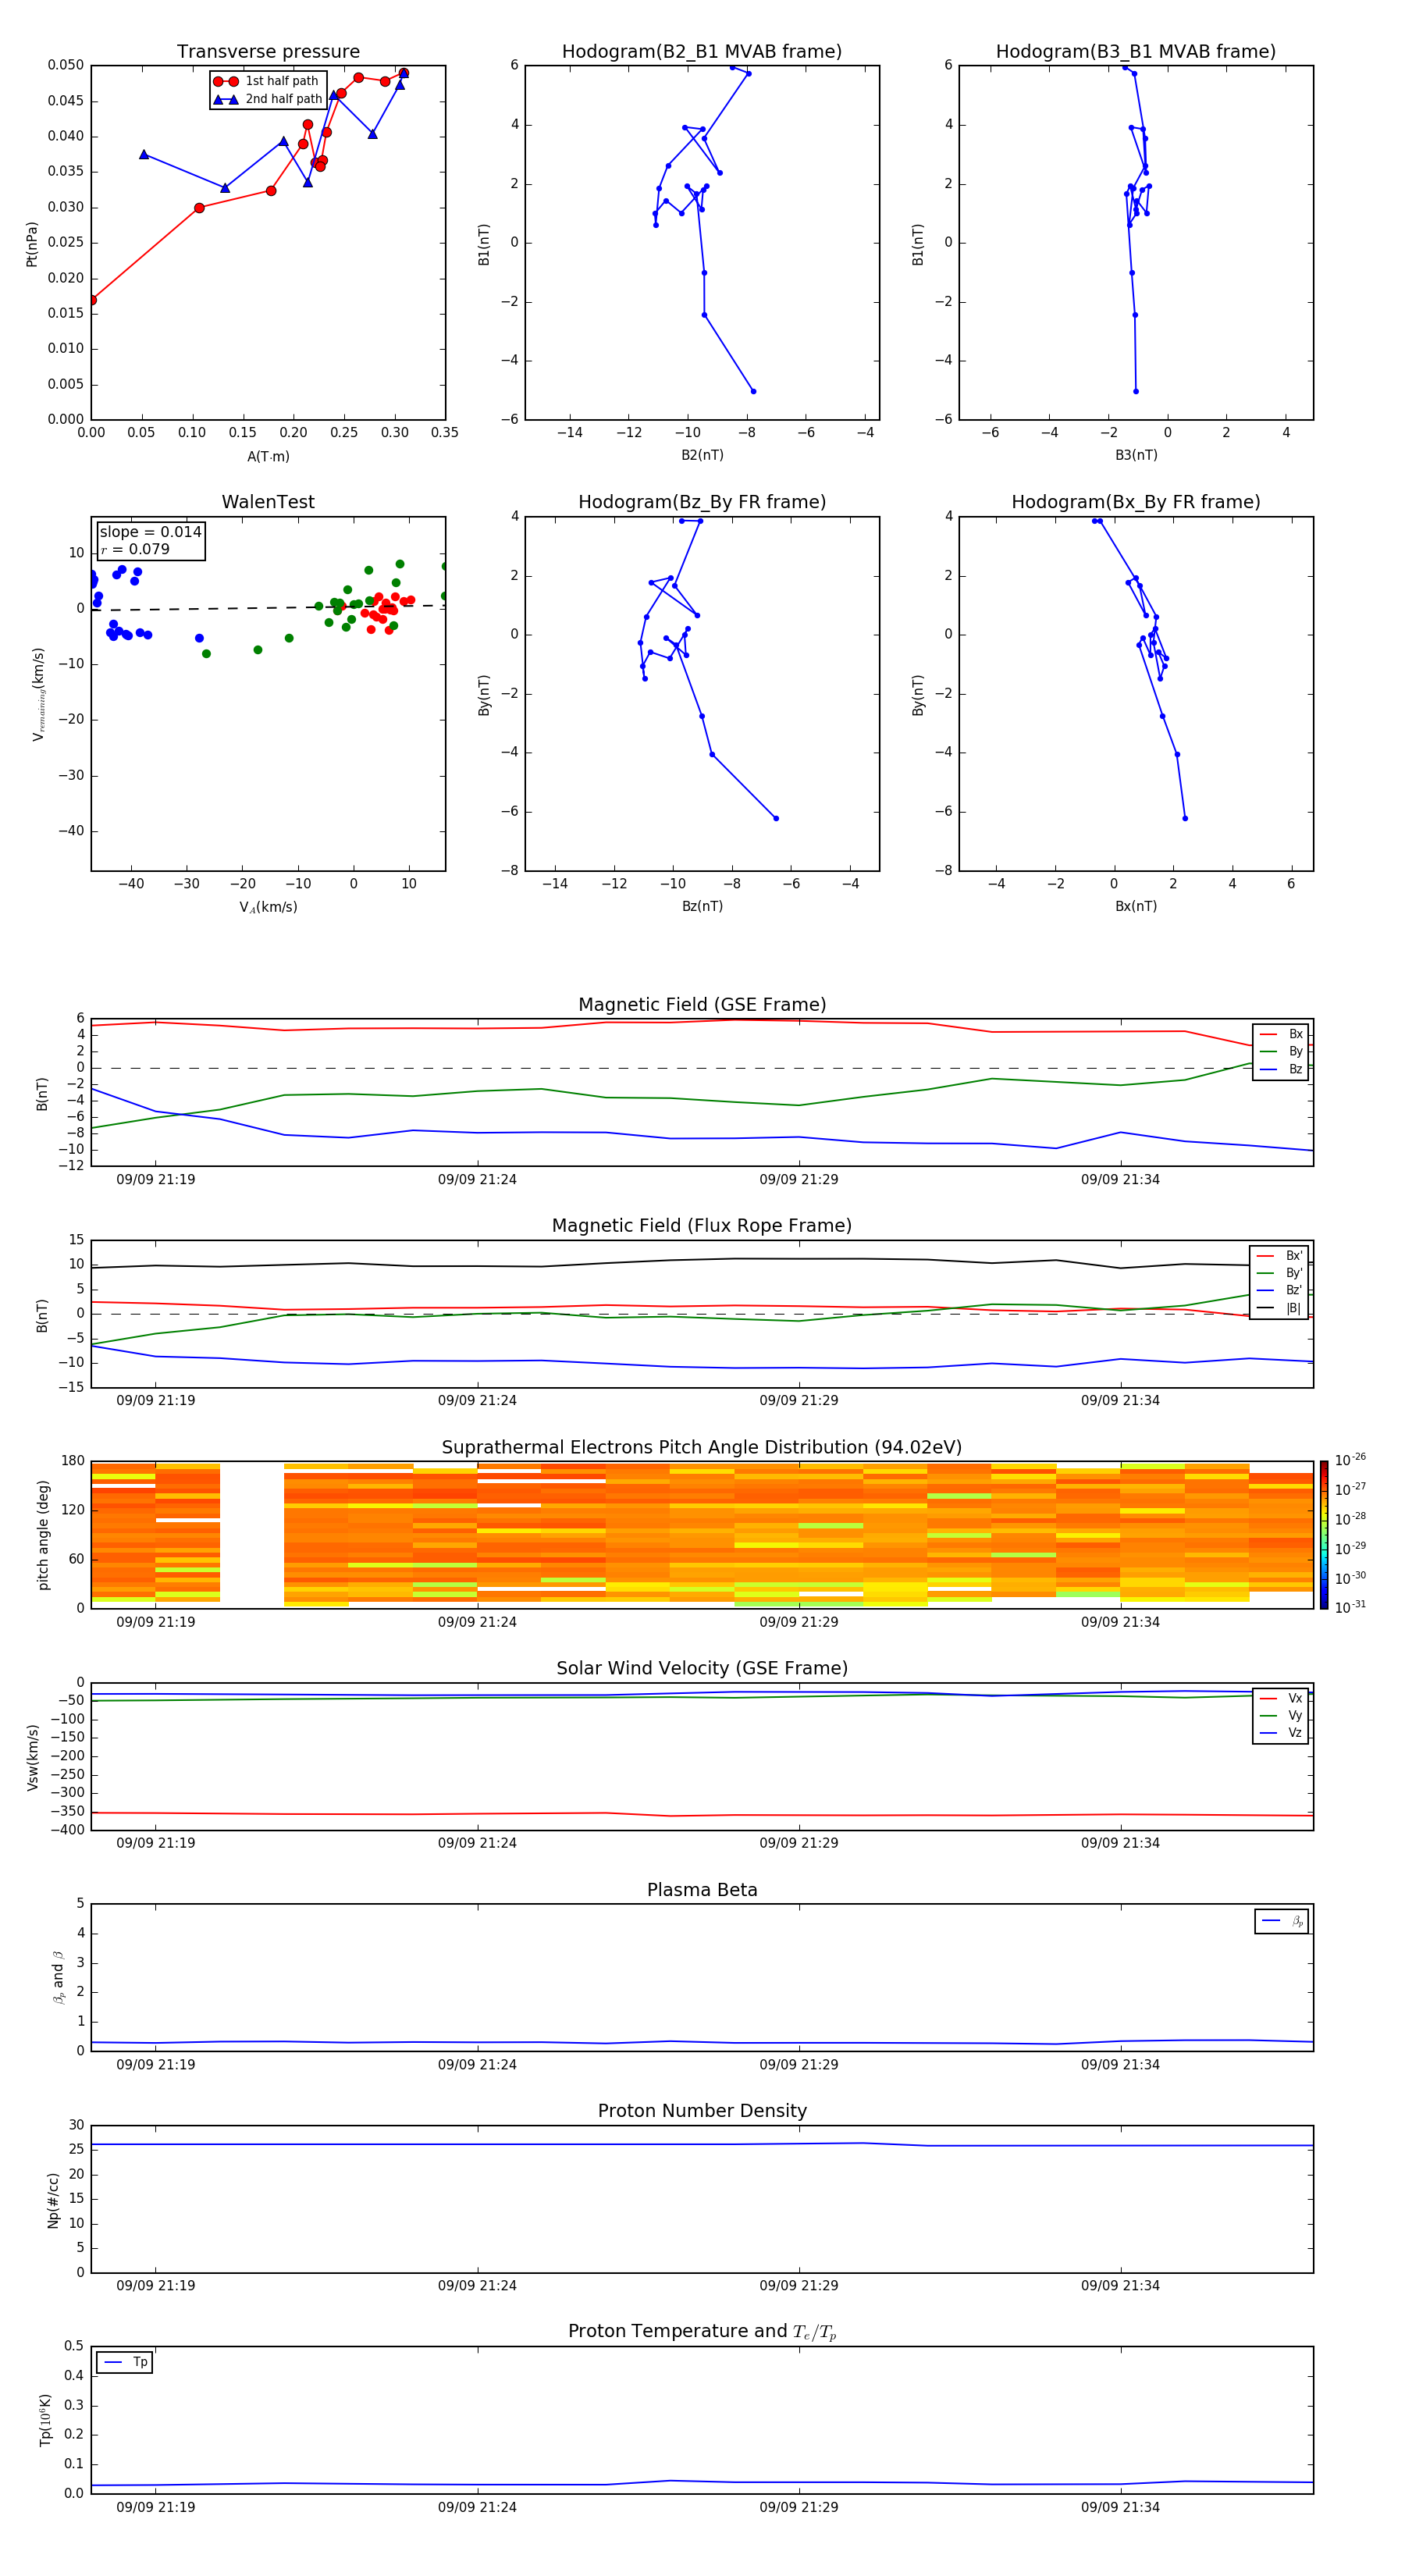Image resolution: width=1405 pixels, height=2576 pixels.
Task: Click 'Hodogram(Bx_By FR frame)' title
Action: [1135, 502]
